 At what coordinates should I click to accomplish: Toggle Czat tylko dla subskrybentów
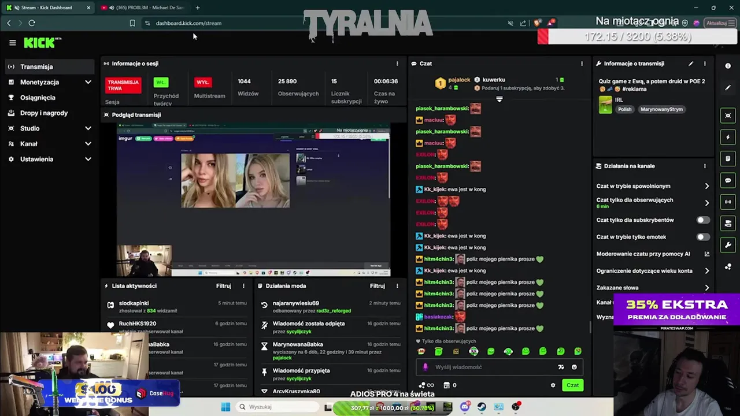click(702, 220)
